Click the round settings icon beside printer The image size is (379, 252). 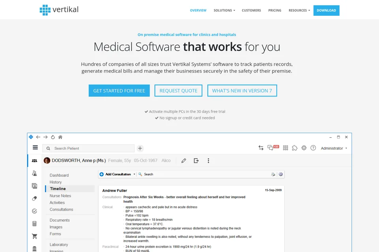click(281, 174)
